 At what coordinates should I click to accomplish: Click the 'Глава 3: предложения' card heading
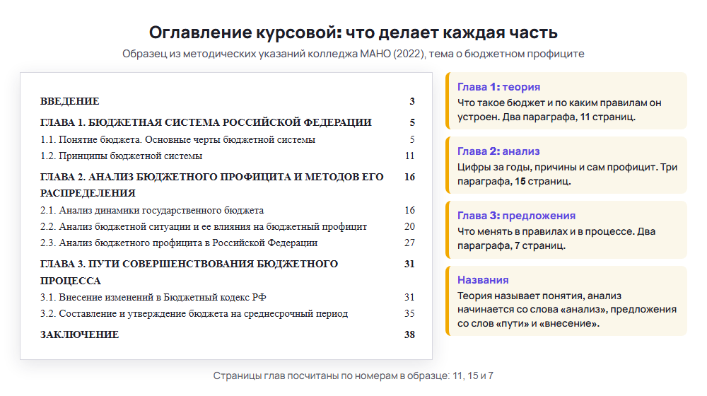pyautogui.click(x=516, y=216)
